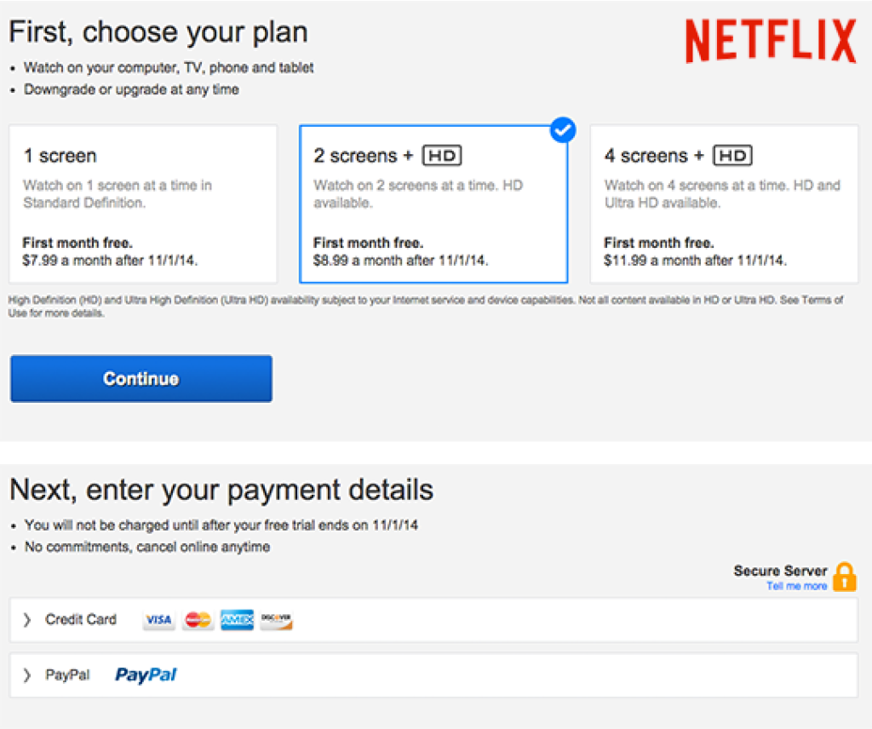Click the Continue button
Viewport: 872px width, 729px height.
141,379
